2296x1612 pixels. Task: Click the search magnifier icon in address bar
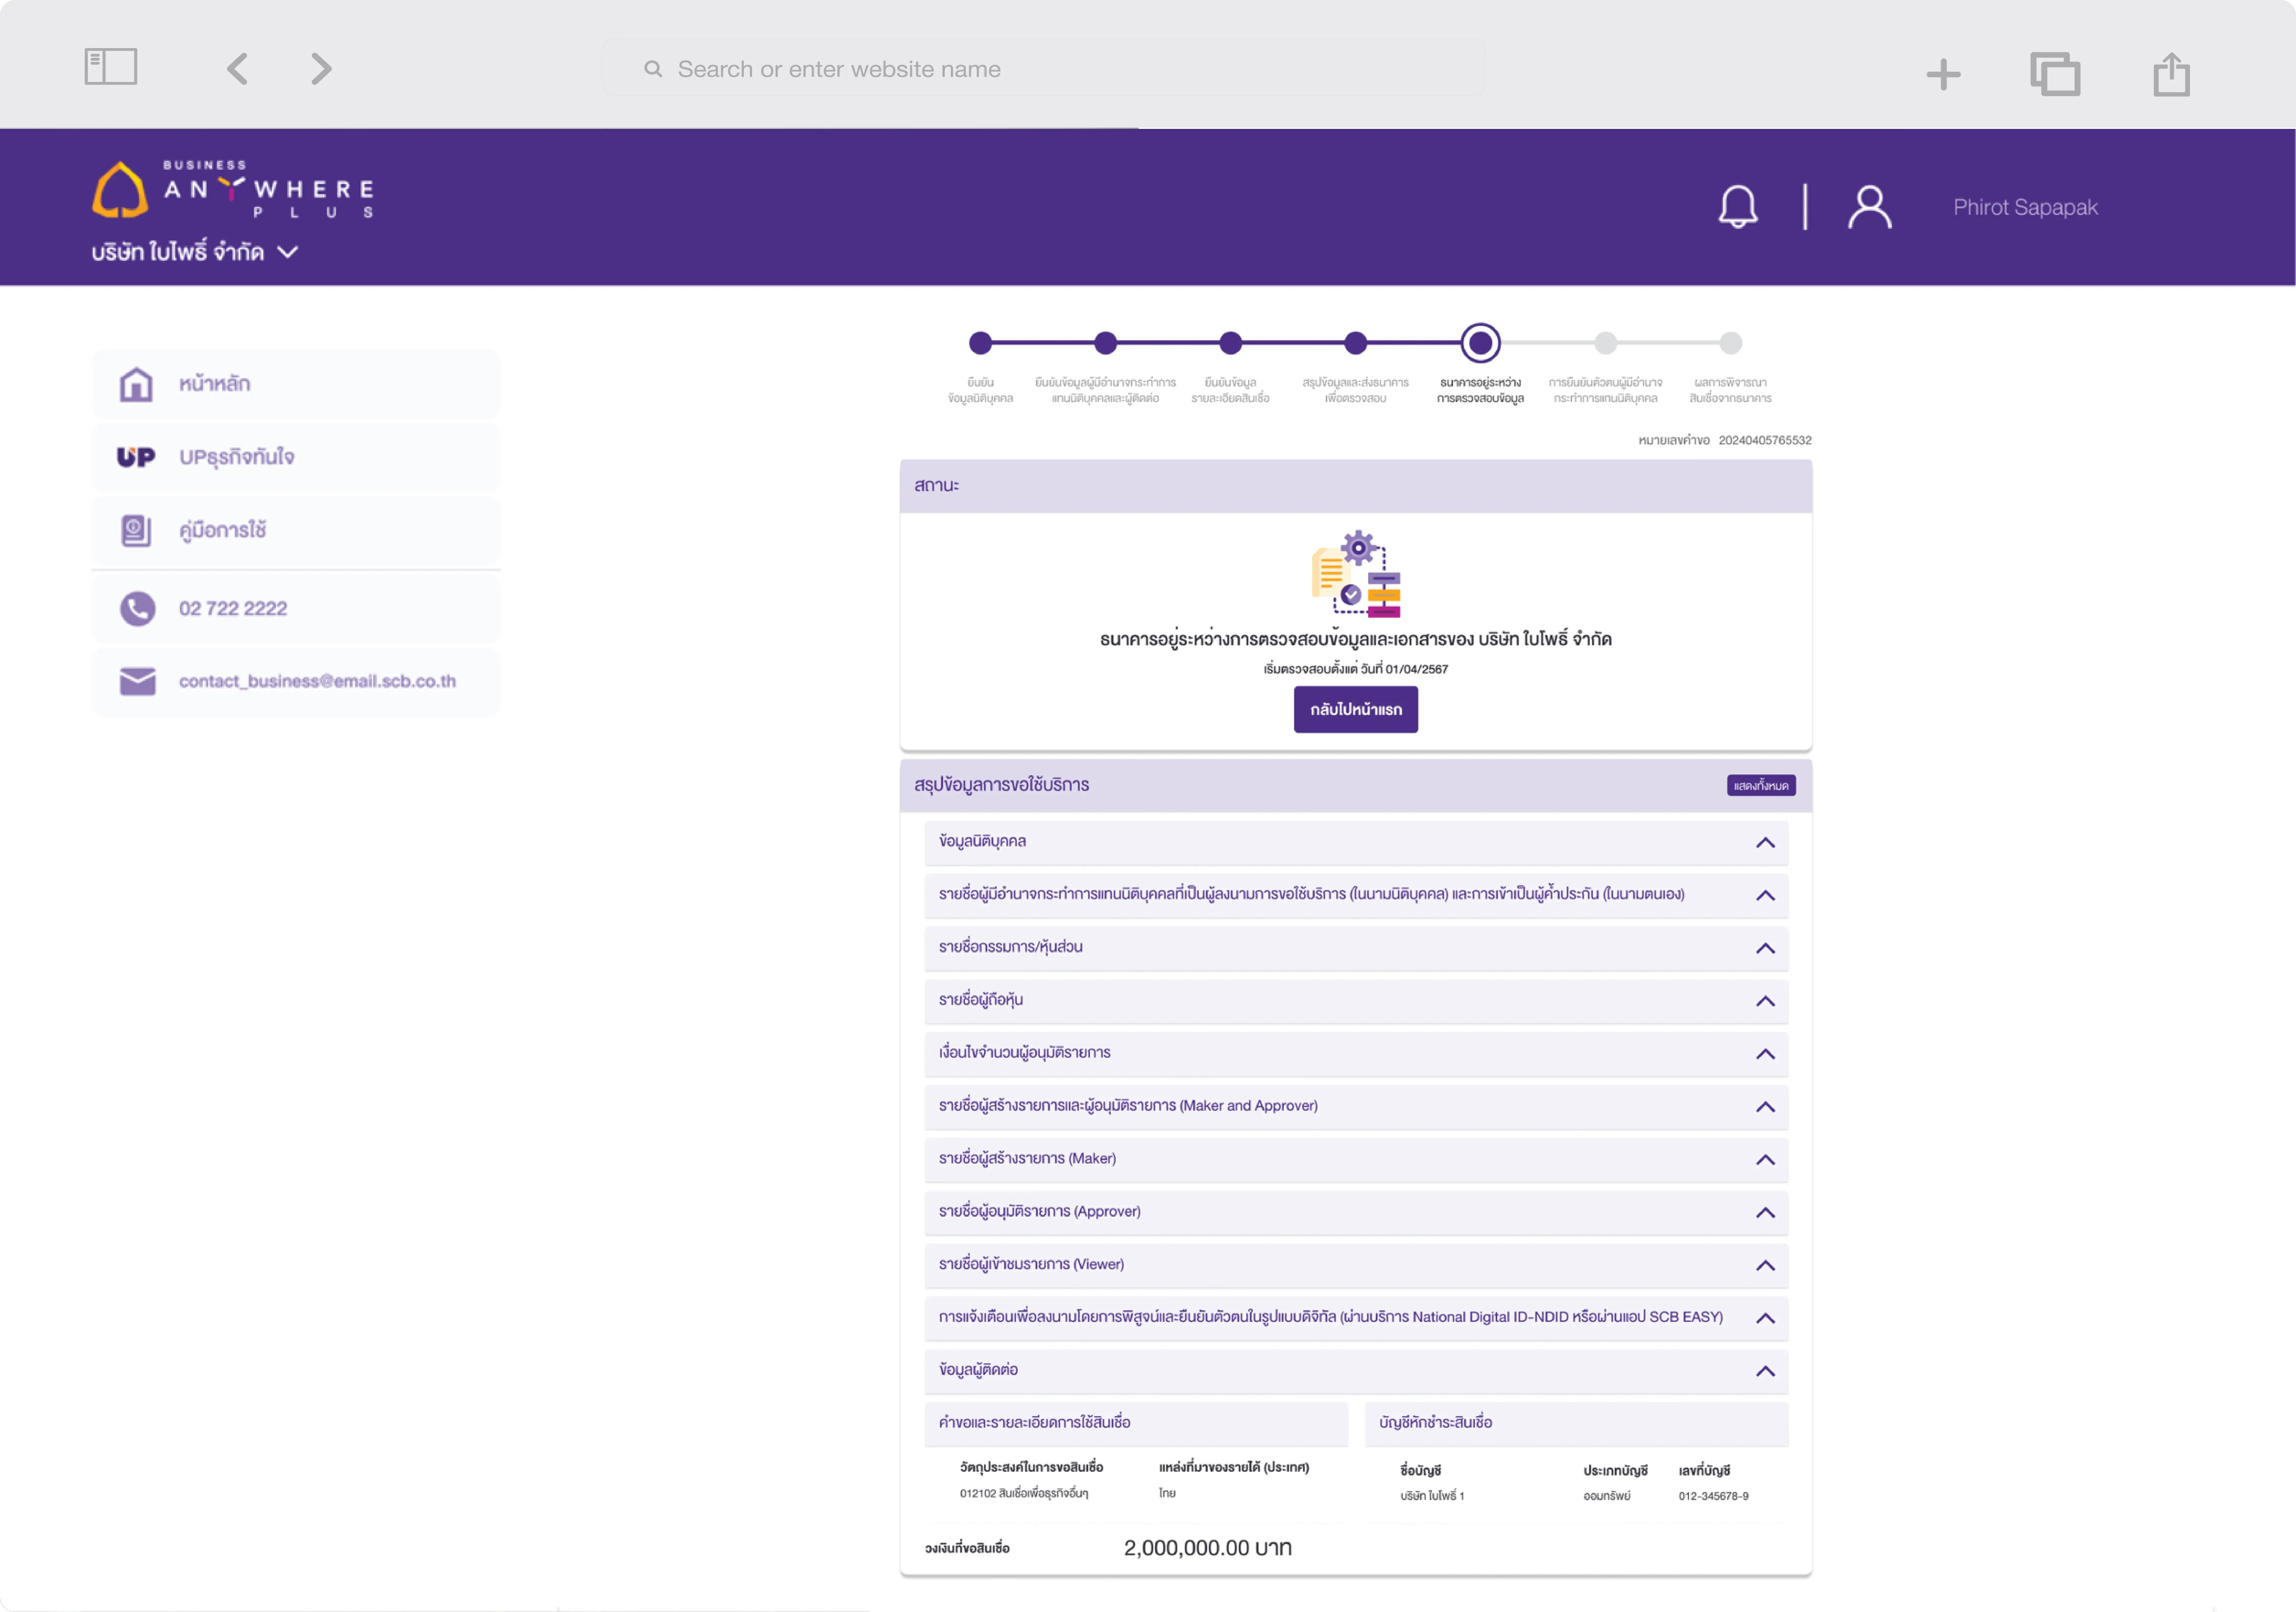tap(653, 69)
